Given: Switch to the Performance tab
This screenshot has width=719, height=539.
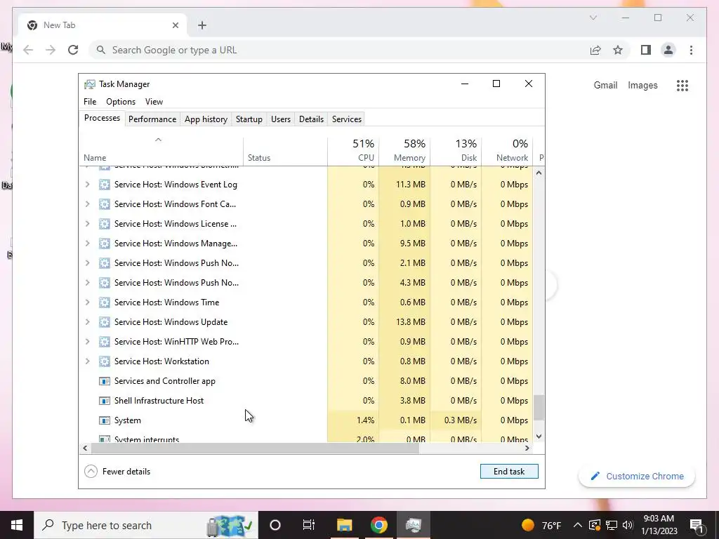Looking at the screenshot, I should (152, 119).
